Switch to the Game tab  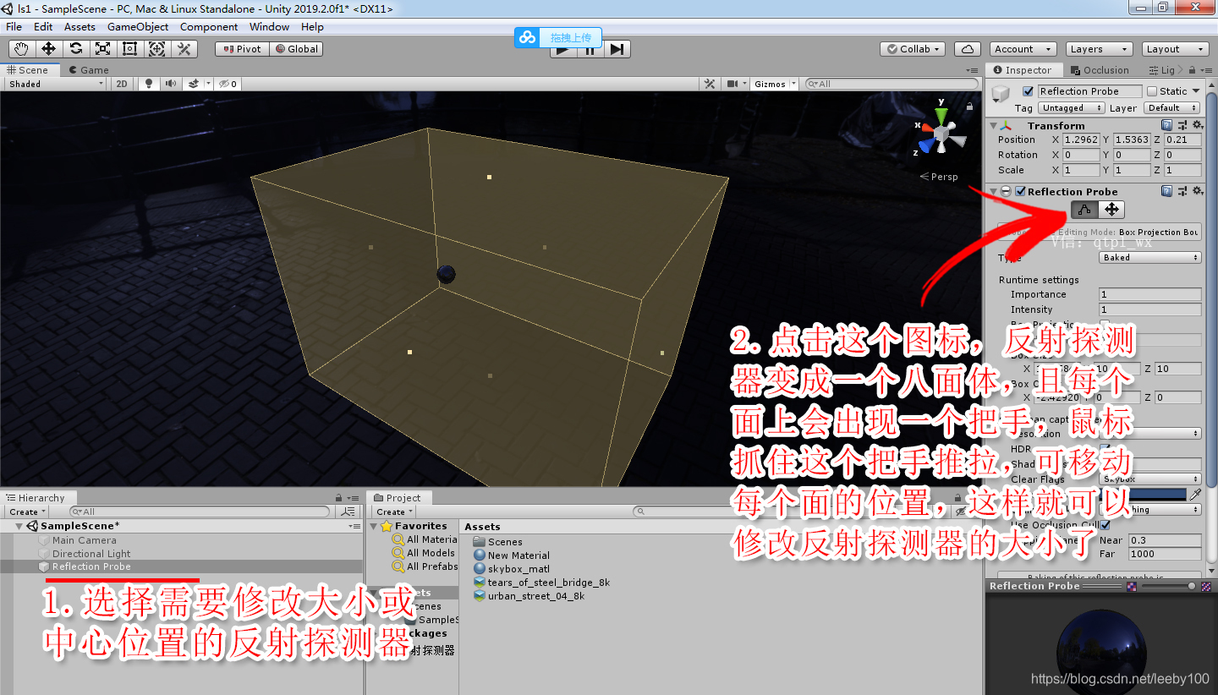coord(89,70)
